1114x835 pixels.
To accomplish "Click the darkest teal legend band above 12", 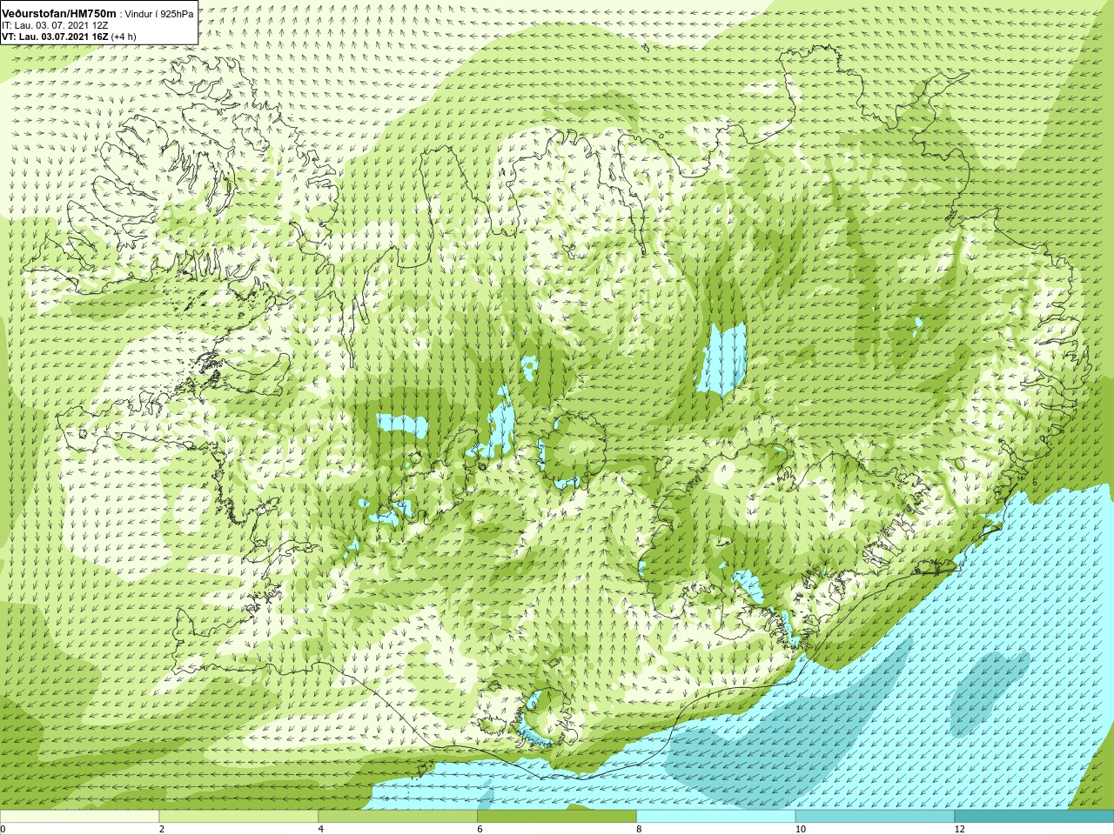I will [1034, 817].
